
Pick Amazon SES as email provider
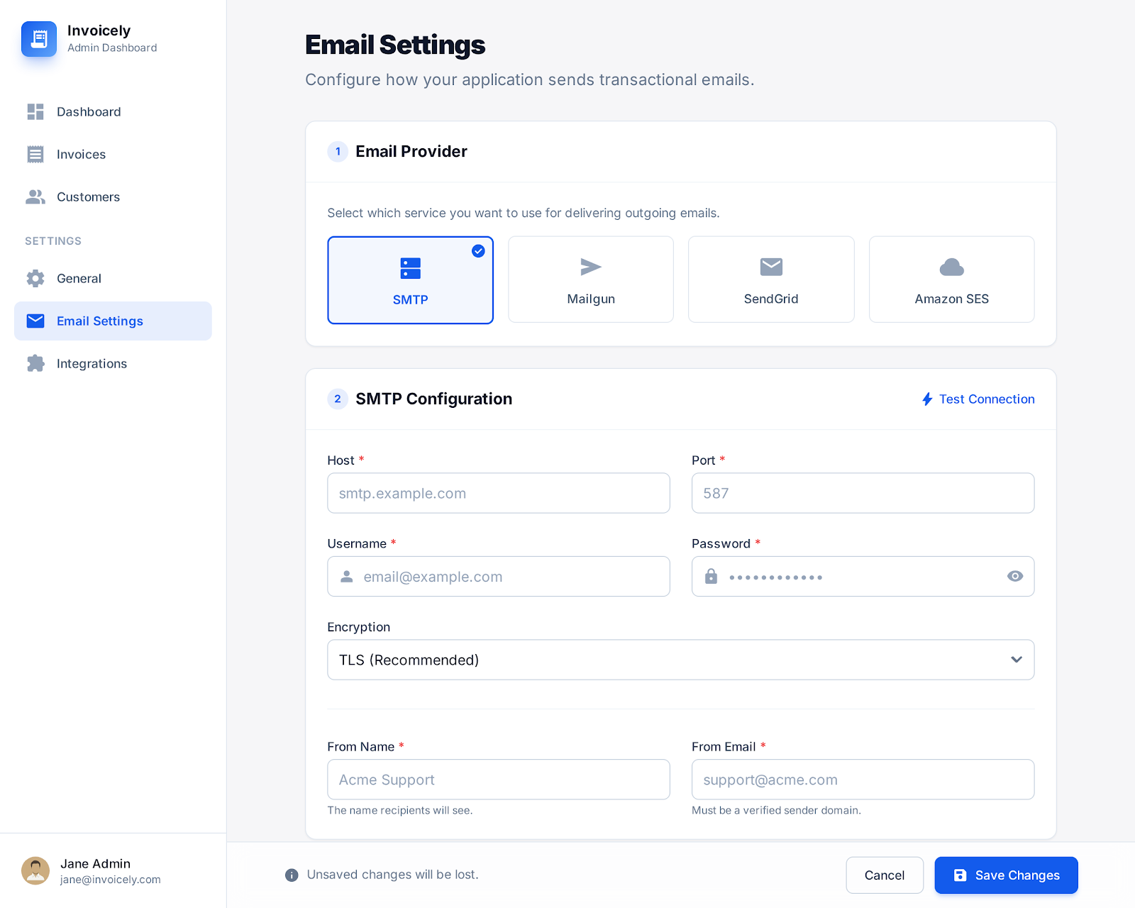pyautogui.click(x=951, y=279)
